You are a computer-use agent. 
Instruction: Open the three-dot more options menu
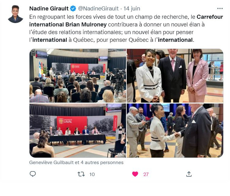[x=220, y=9]
